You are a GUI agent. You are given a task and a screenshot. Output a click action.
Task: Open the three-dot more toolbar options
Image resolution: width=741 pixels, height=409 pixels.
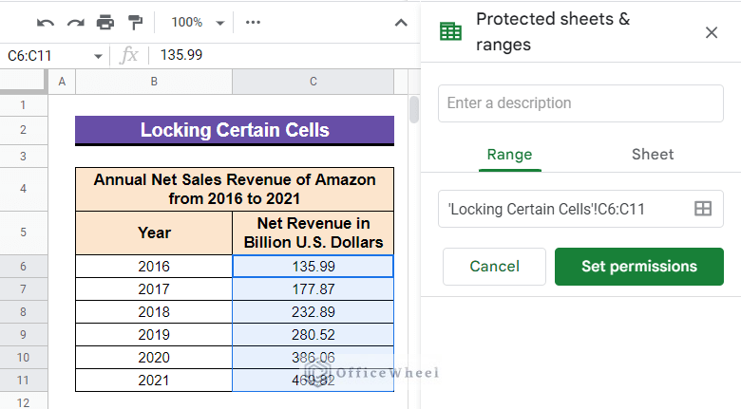tap(253, 22)
